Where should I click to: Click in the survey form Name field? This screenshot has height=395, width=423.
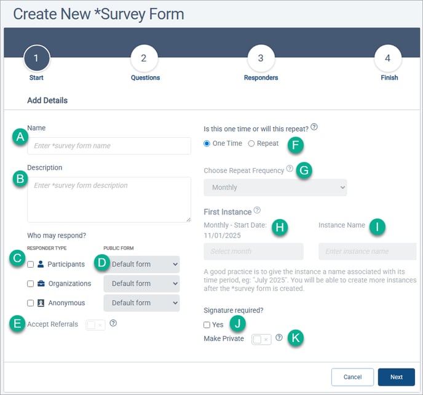point(109,146)
